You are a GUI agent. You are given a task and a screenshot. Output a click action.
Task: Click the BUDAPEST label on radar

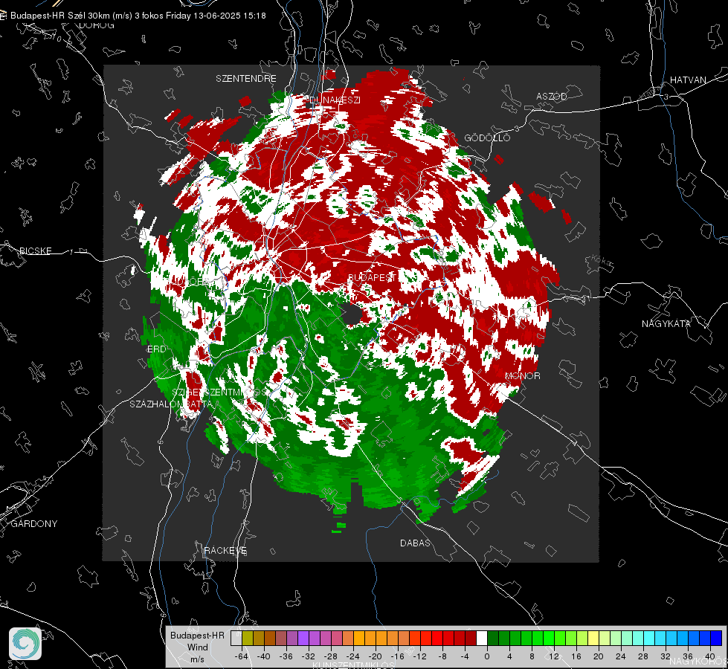[x=372, y=277]
